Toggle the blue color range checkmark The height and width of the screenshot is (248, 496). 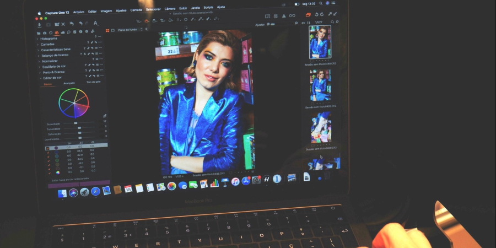(48, 153)
